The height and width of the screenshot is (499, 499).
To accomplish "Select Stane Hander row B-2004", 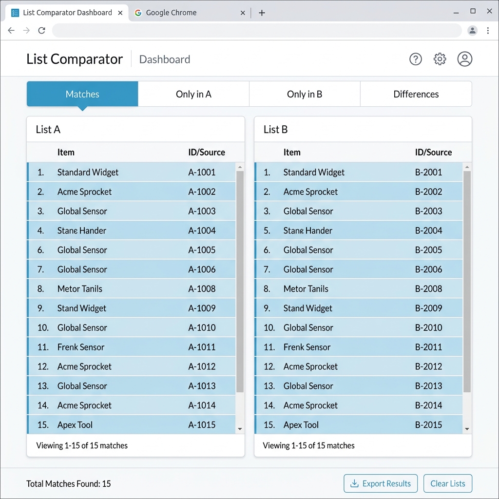I will (358, 230).
